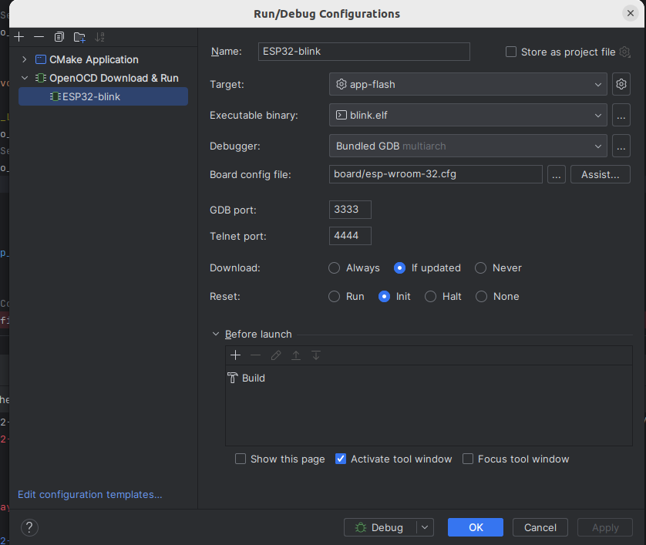Open Debugger dropdown showing Bundled GDB
This screenshot has width=646, height=545.
pos(468,146)
